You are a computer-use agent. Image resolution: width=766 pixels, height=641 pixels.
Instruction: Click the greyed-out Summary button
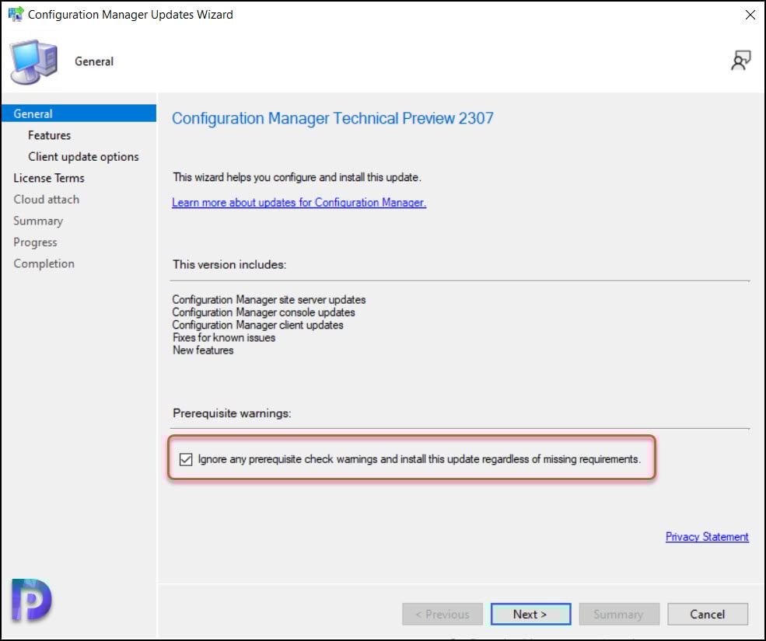point(619,614)
